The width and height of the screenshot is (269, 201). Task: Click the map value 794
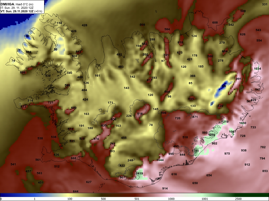tap(262, 158)
